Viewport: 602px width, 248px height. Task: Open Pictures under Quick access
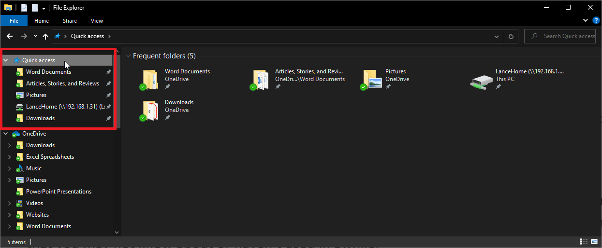pyautogui.click(x=36, y=95)
